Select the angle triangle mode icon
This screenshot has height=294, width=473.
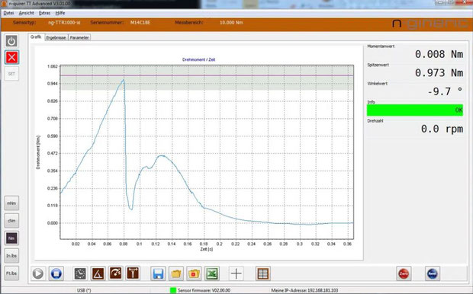point(98,273)
